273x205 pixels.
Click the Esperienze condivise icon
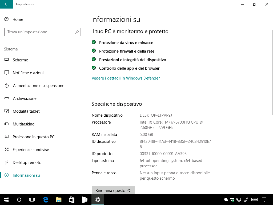tap(7, 149)
